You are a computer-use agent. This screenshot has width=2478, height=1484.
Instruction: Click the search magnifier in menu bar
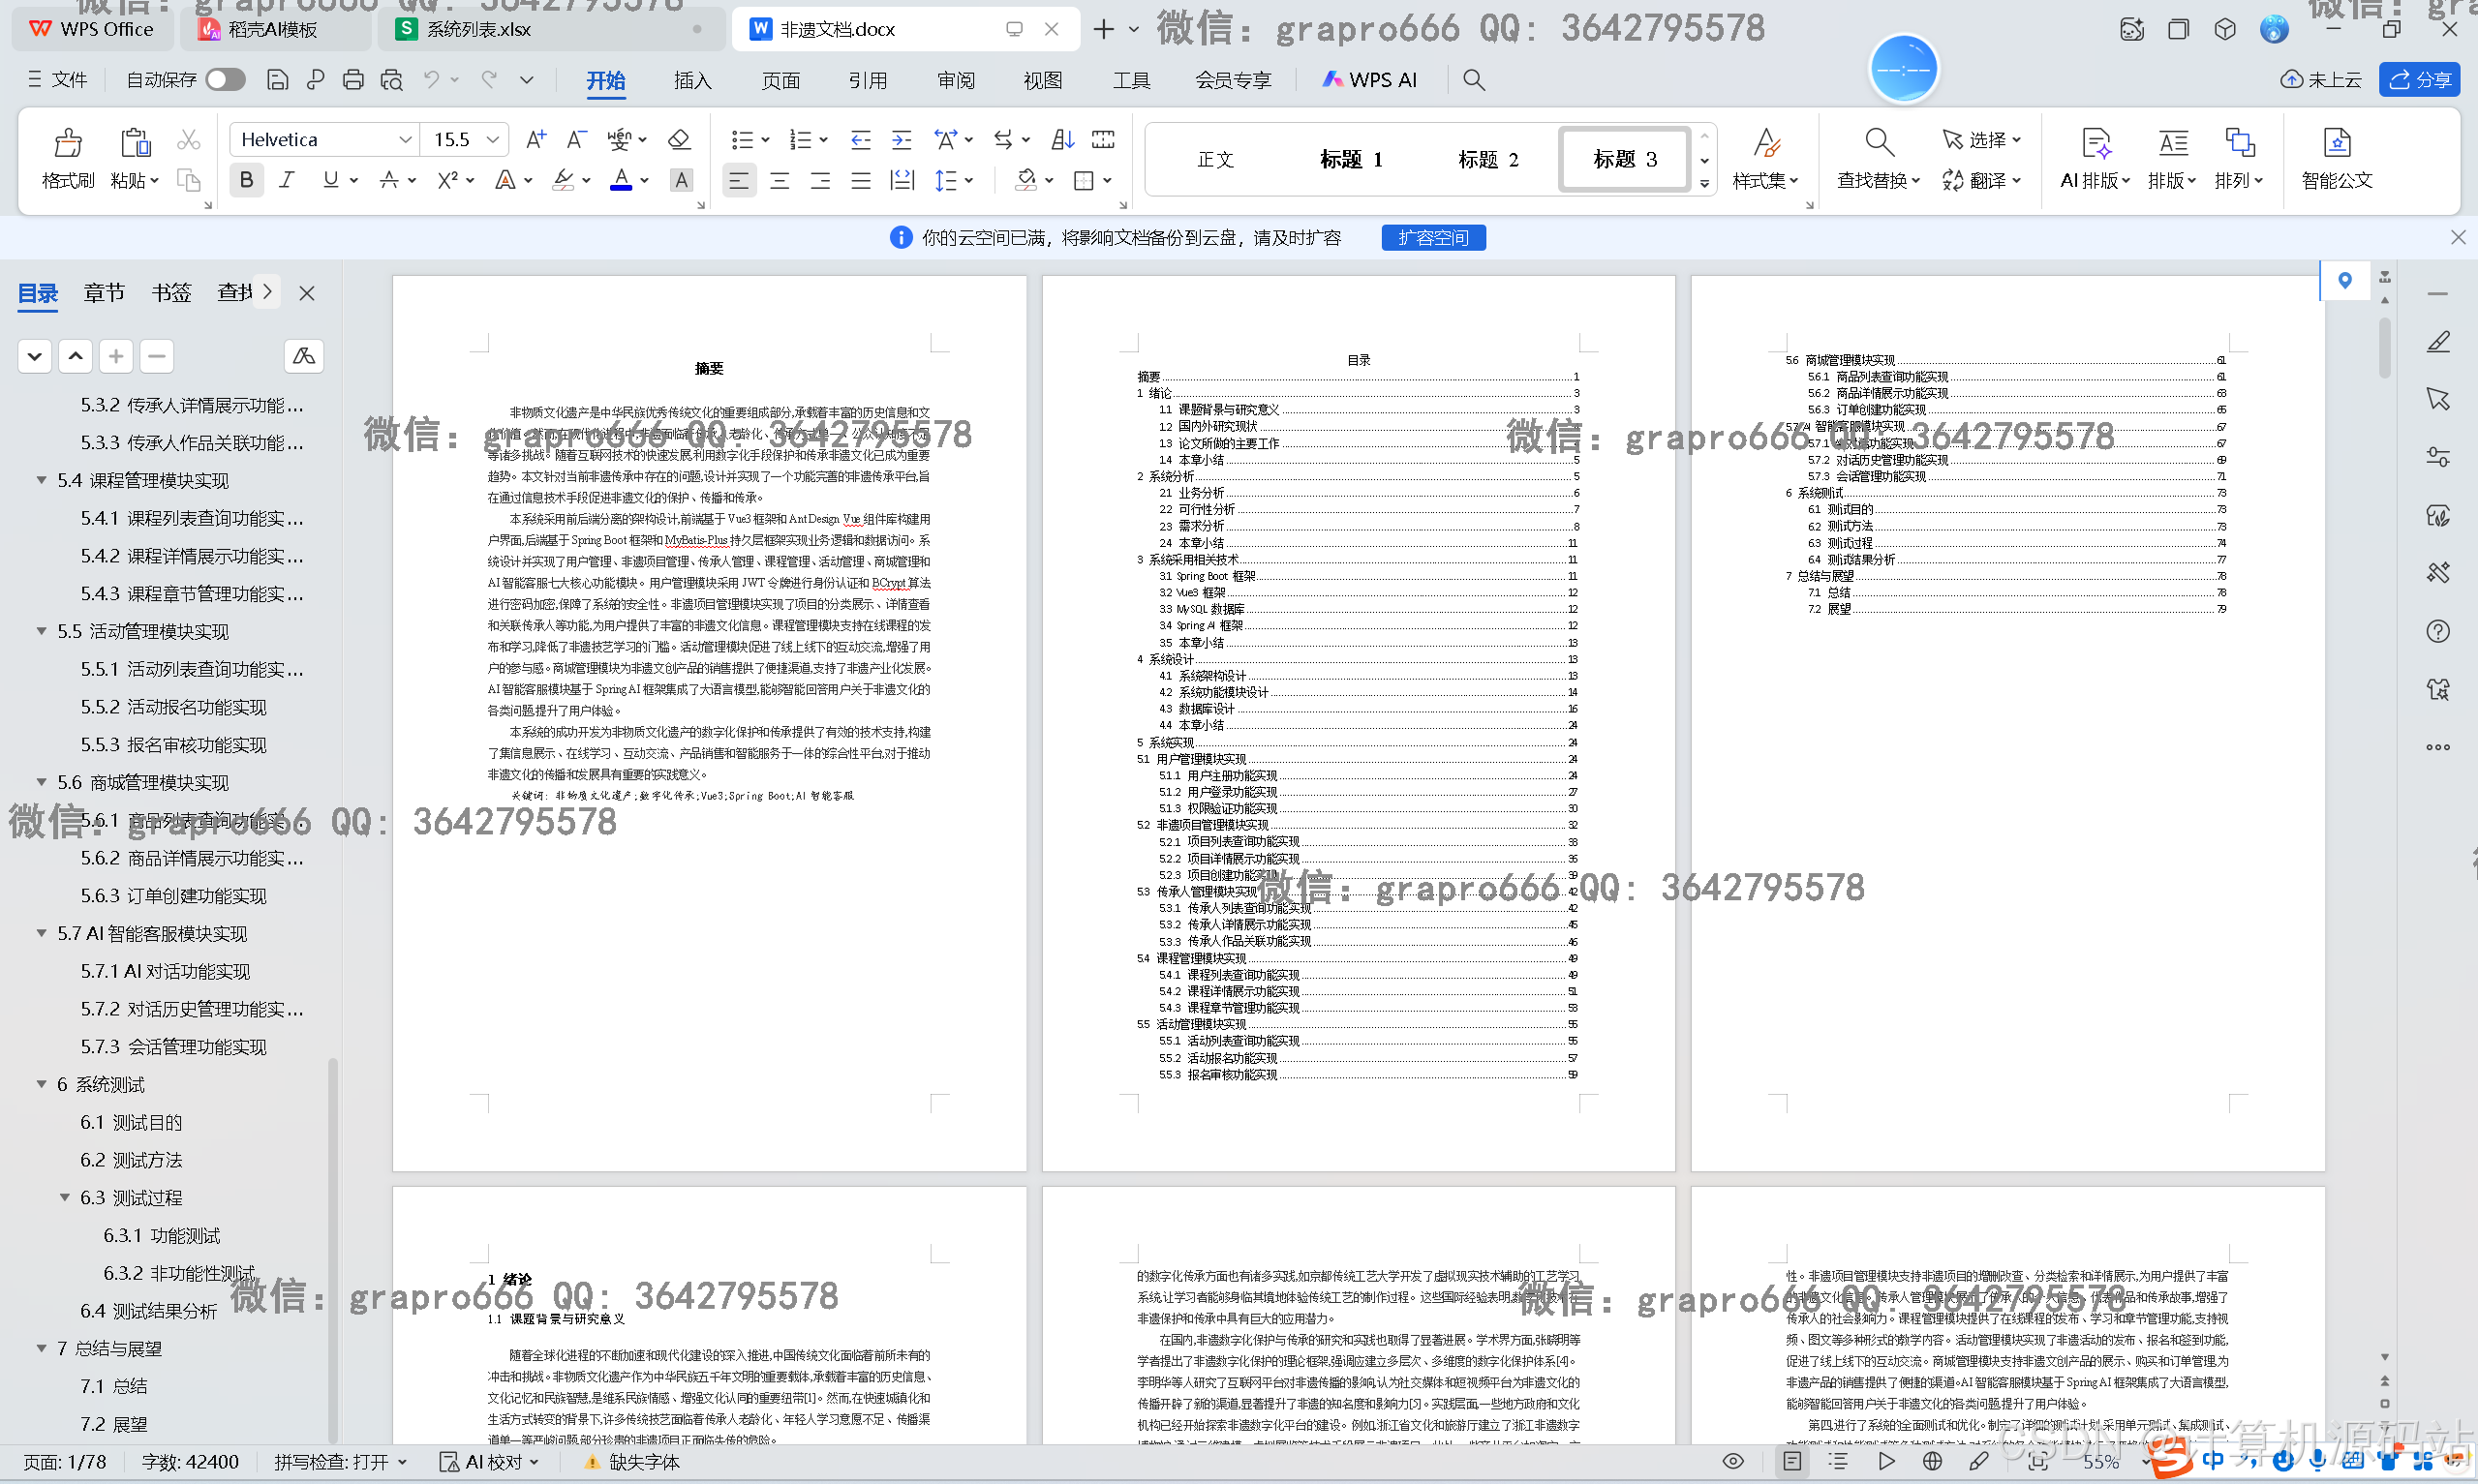pyautogui.click(x=1473, y=80)
